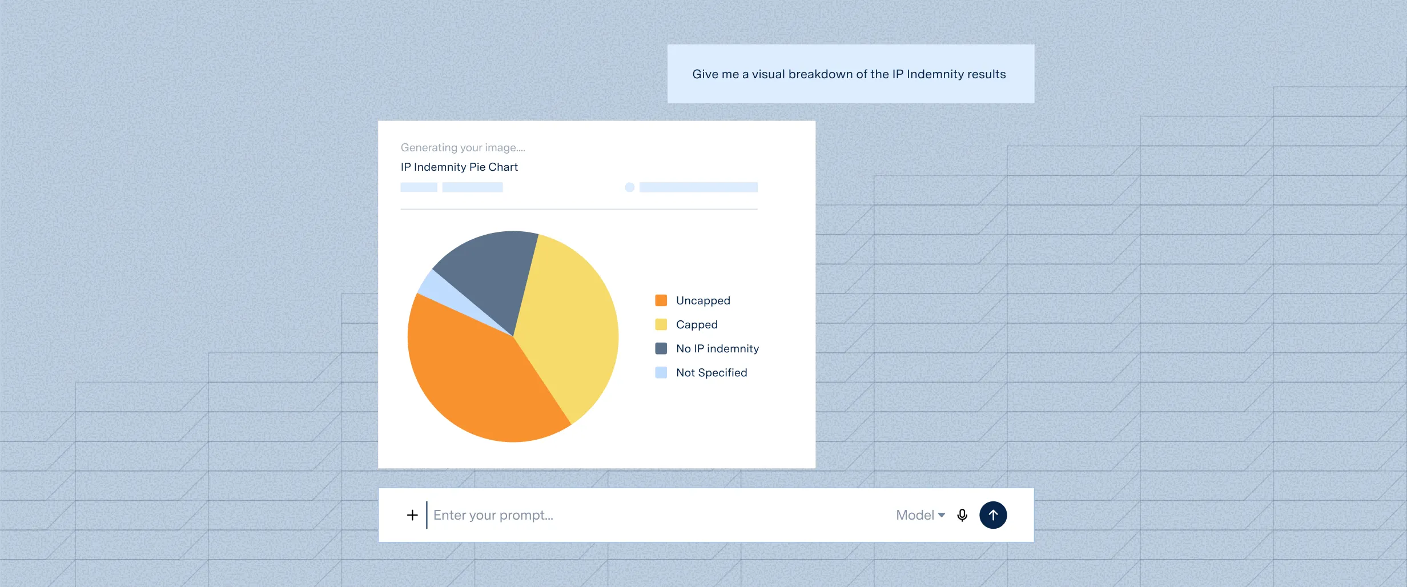Screen dimensions: 1407x587
Task: Click the dark blue No IP indemnity swatch
Action: click(x=661, y=348)
